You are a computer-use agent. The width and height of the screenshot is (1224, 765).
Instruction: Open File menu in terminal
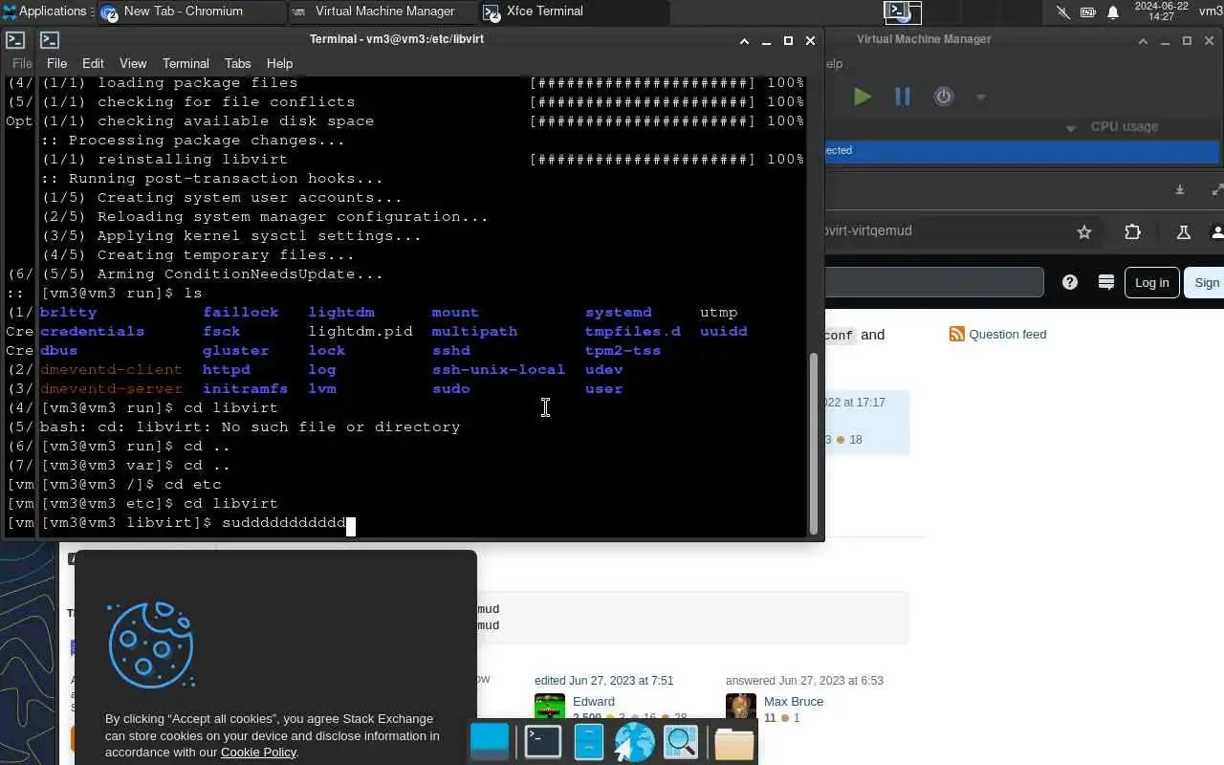56,63
